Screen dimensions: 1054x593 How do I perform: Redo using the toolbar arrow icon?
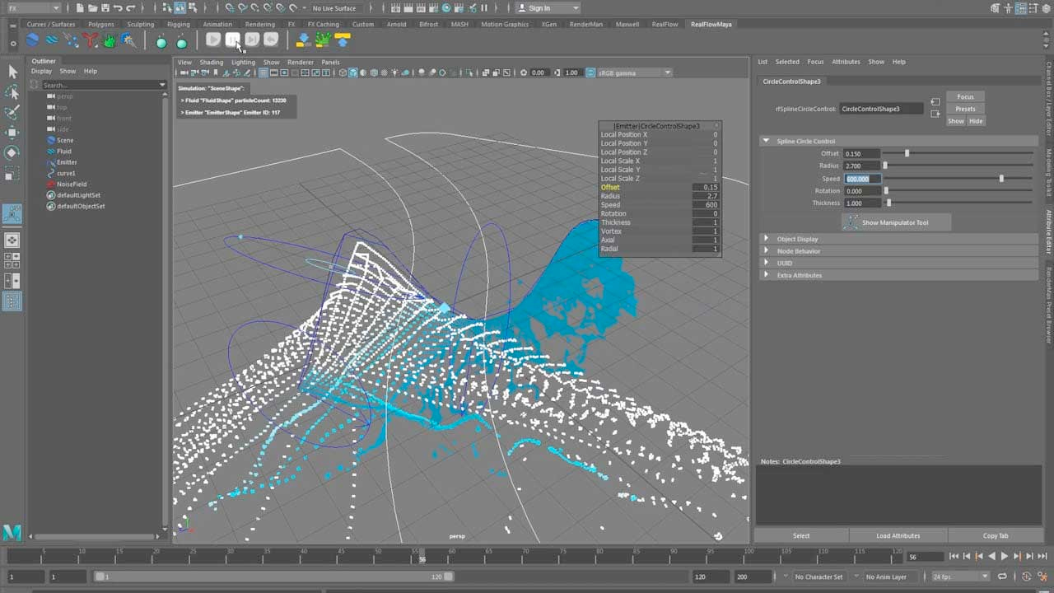(x=131, y=8)
